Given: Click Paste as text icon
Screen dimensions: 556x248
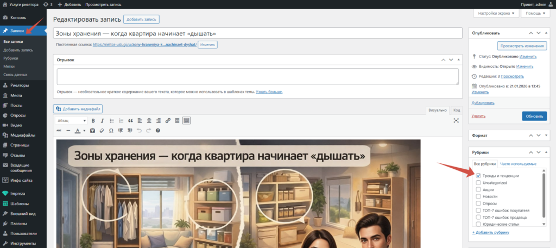Looking at the screenshot, I should pyautogui.click(x=92, y=130).
